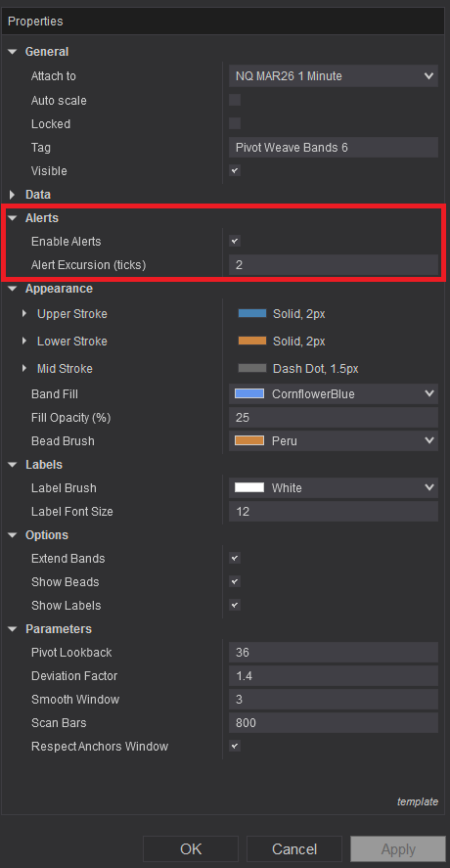The image size is (450, 868).
Task: Uncheck the Show Beads option
Action: [x=235, y=581]
